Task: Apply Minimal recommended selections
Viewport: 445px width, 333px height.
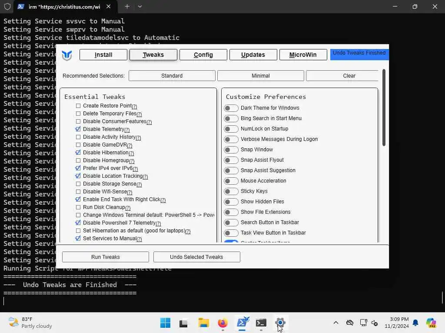Action: [x=261, y=75]
